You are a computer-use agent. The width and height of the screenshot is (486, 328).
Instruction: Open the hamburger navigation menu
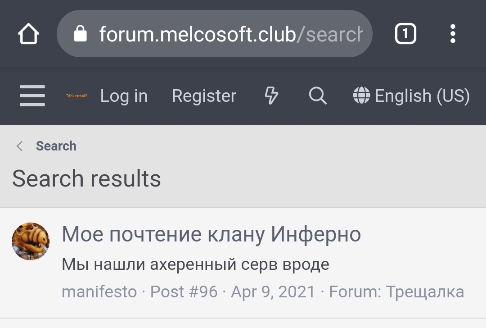pos(32,96)
